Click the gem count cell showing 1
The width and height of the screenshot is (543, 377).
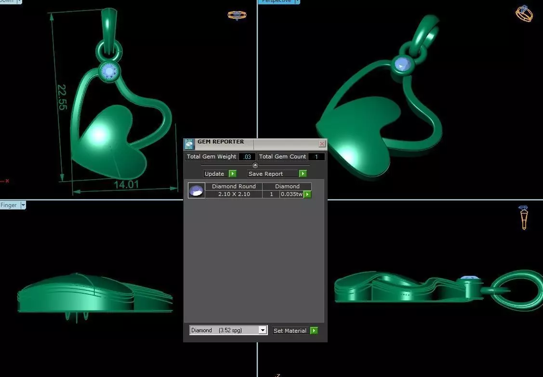coord(271,194)
